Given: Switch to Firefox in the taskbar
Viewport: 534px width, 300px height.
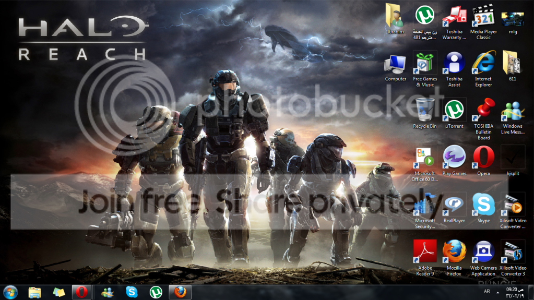Looking at the screenshot, I should coord(180,292).
